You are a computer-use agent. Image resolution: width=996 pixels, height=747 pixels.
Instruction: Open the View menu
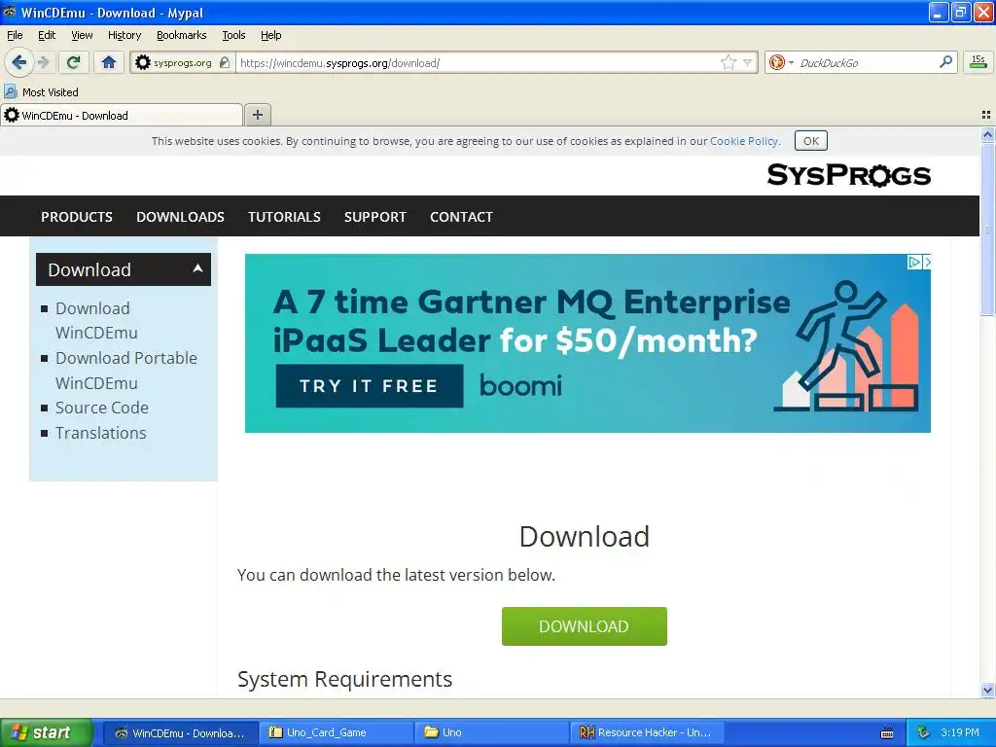(x=82, y=35)
